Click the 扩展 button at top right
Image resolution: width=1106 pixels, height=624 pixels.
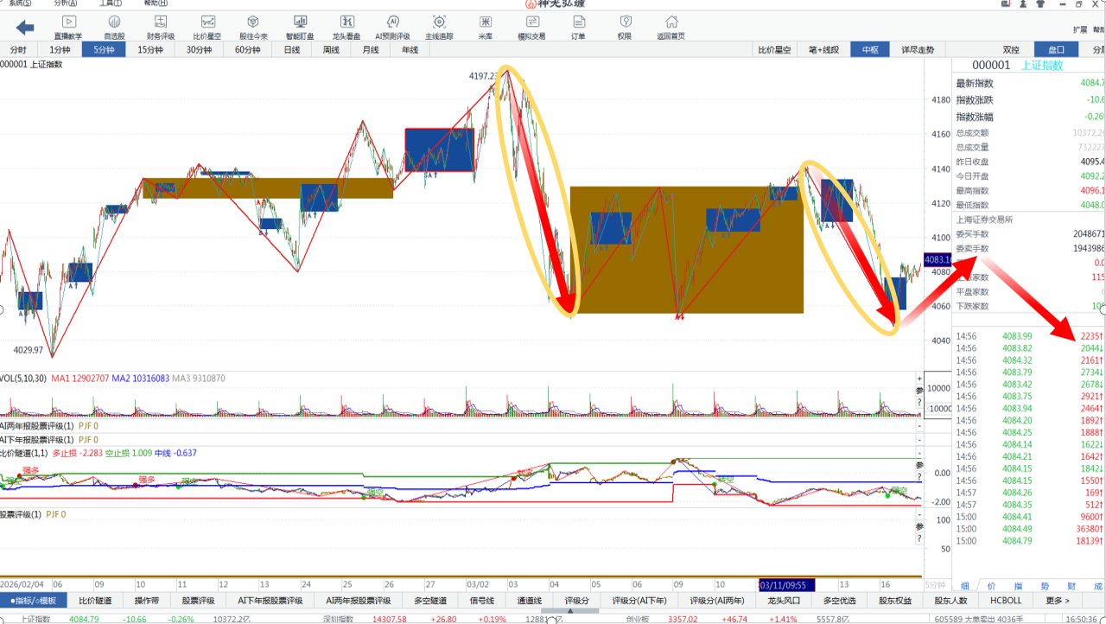(x=1080, y=29)
